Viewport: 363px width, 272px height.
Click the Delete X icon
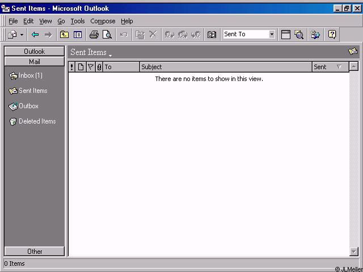(x=153, y=35)
